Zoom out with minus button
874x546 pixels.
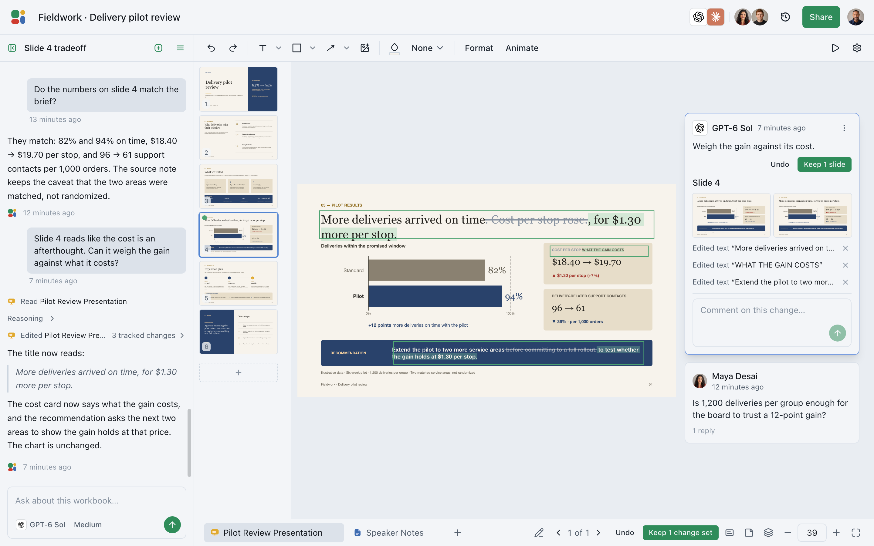point(788,533)
